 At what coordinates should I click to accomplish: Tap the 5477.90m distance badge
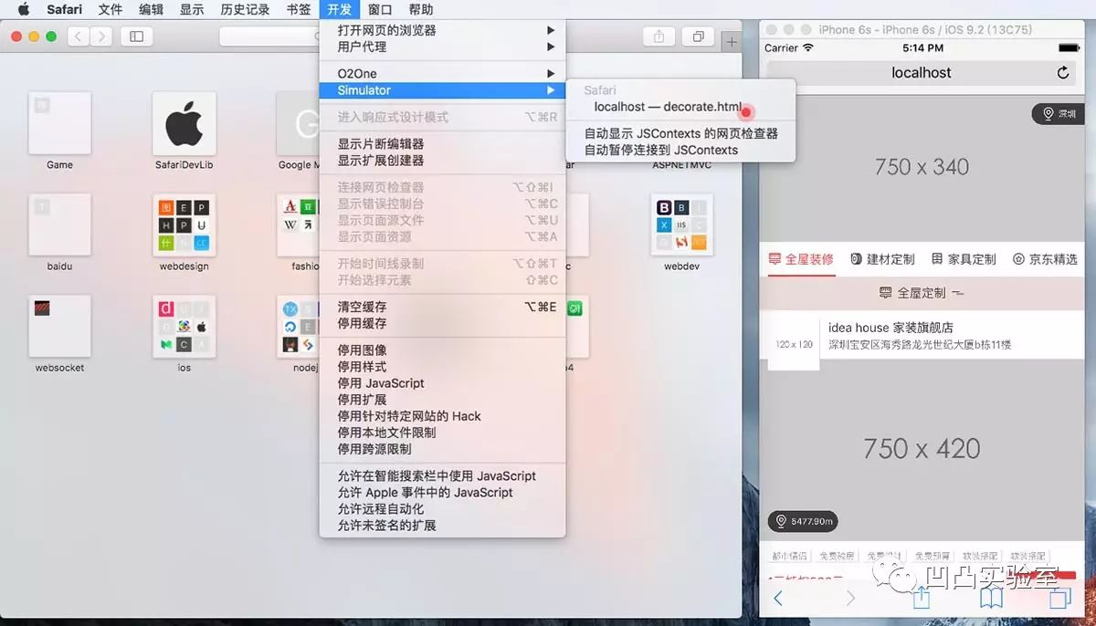tap(803, 521)
